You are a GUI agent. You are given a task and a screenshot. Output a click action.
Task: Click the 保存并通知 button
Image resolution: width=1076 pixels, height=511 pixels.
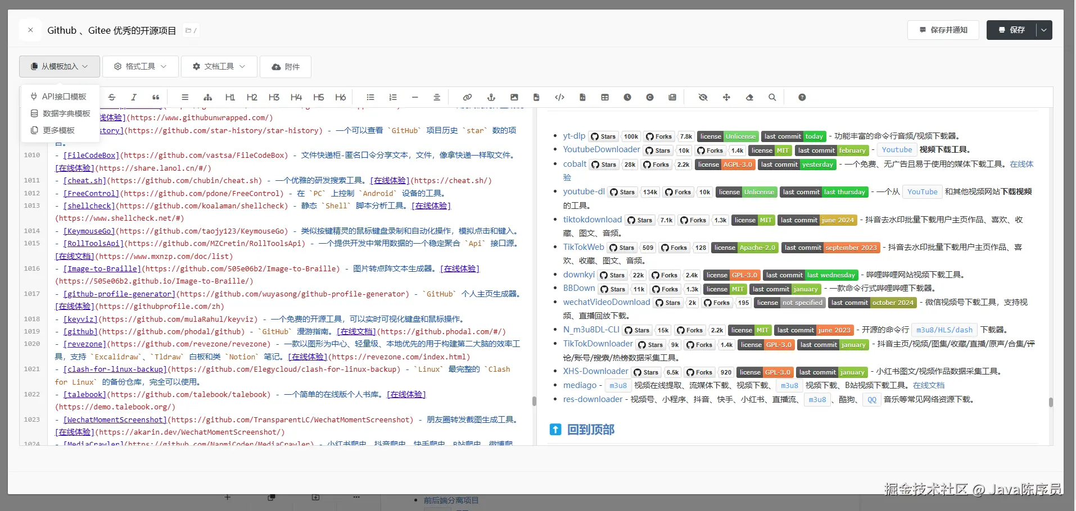(943, 30)
